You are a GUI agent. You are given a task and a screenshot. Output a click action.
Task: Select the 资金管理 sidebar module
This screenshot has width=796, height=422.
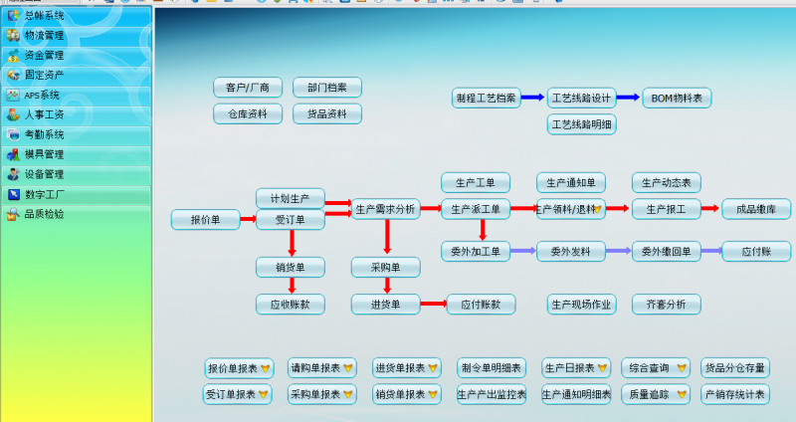pyautogui.click(x=45, y=55)
